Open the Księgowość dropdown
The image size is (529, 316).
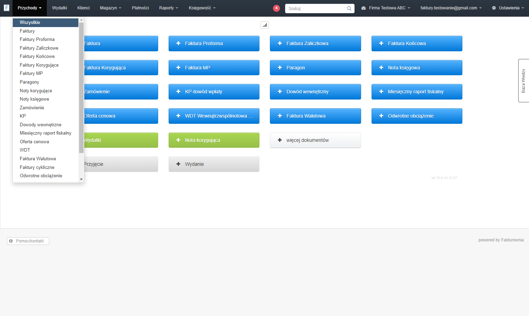coord(202,8)
